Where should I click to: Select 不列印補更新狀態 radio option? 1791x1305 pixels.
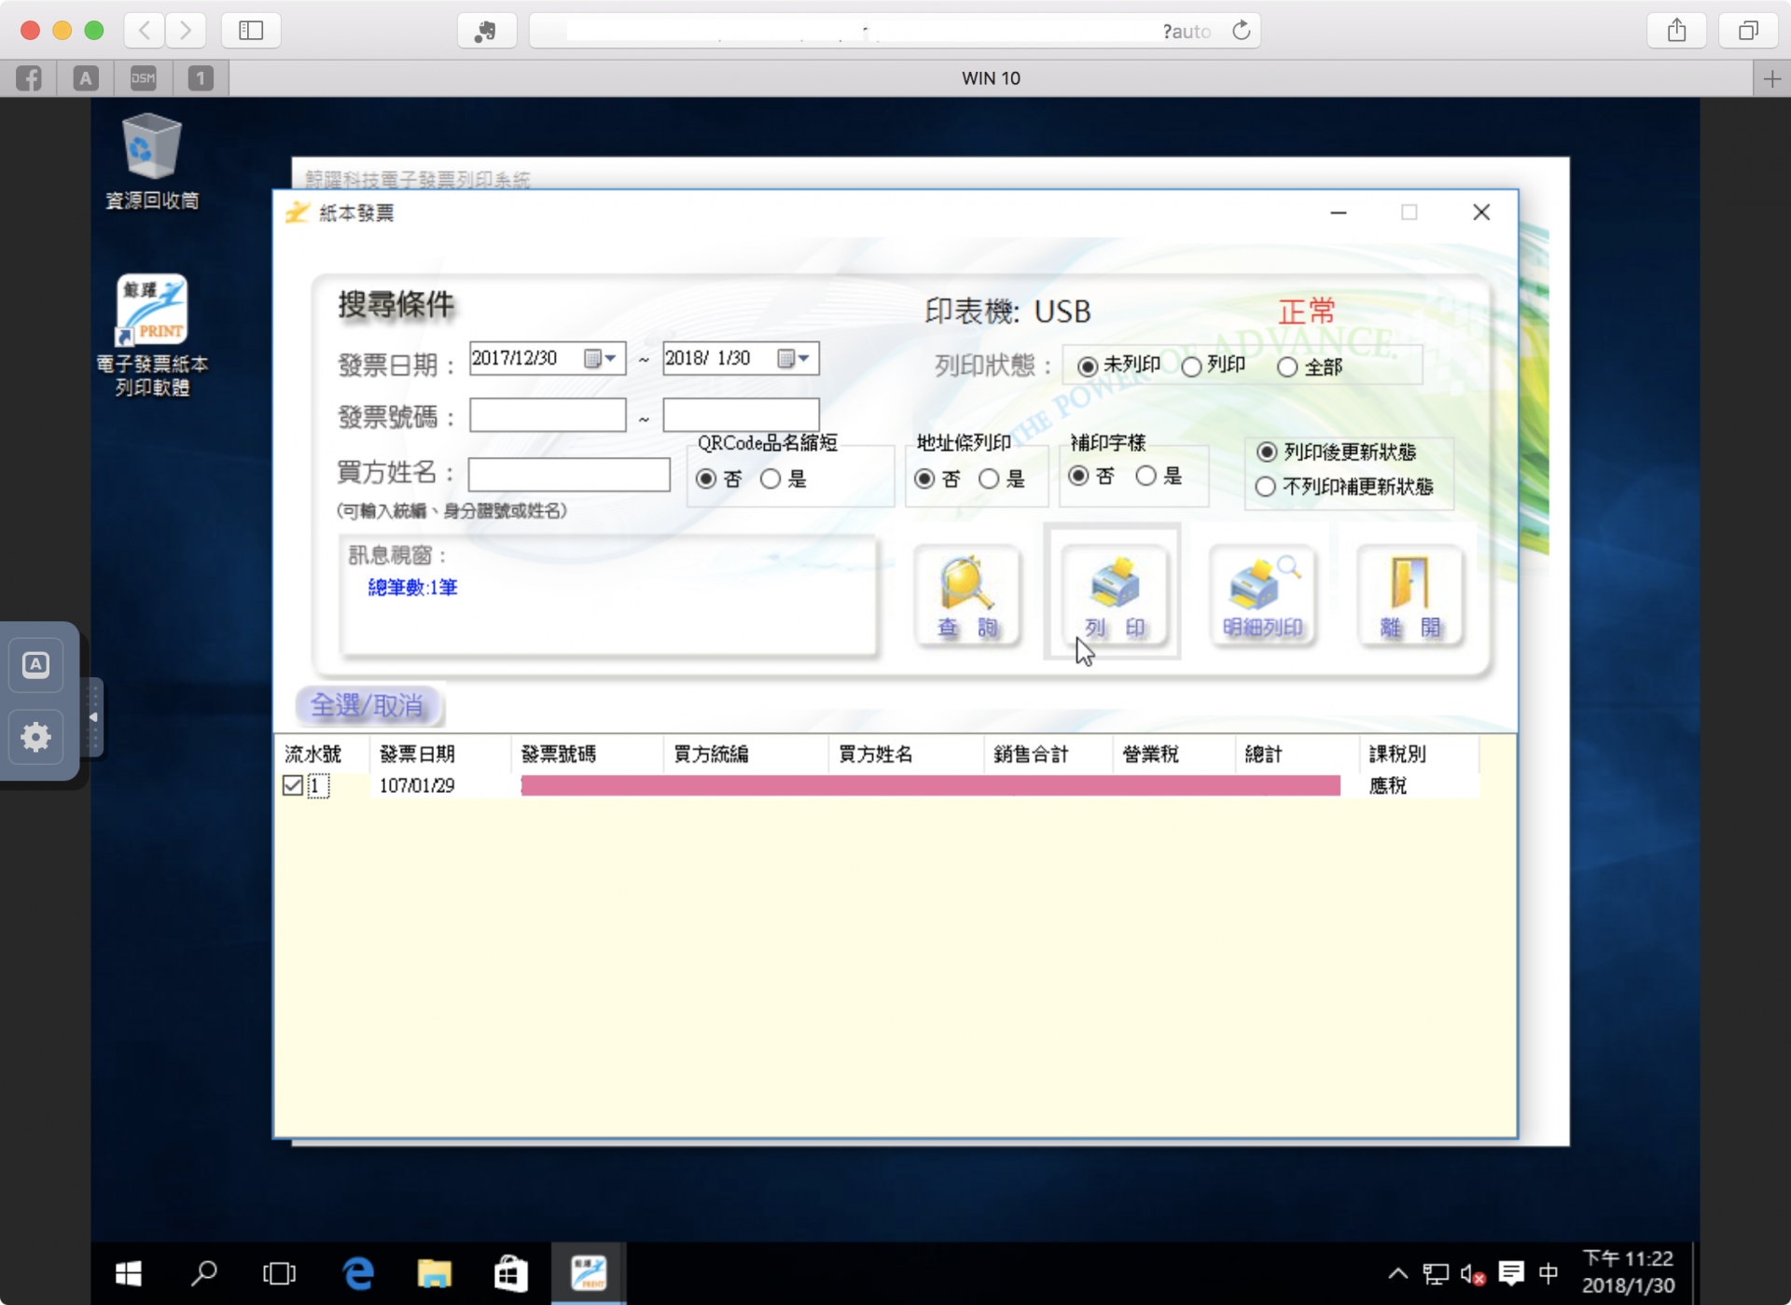click(x=1266, y=487)
